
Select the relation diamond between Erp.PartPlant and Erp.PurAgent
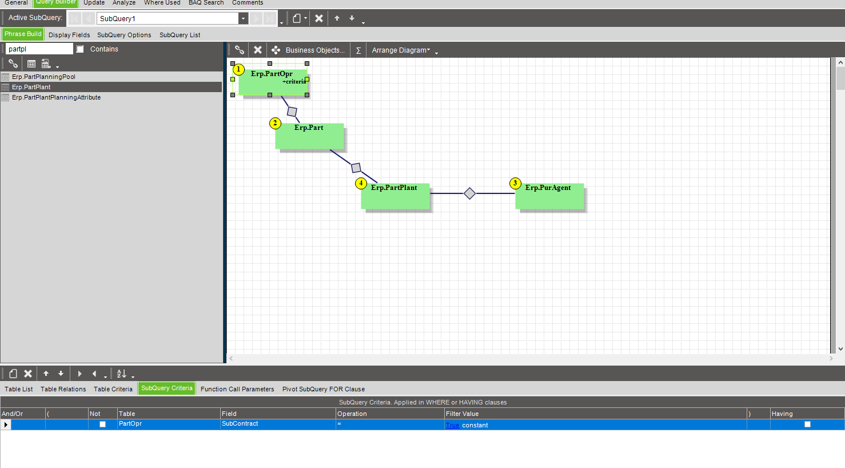pyautogui.click(x=469, y=193)
